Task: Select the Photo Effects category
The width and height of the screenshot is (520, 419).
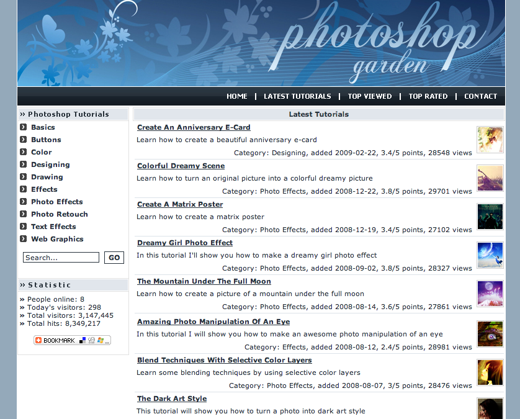Action: 57,202
